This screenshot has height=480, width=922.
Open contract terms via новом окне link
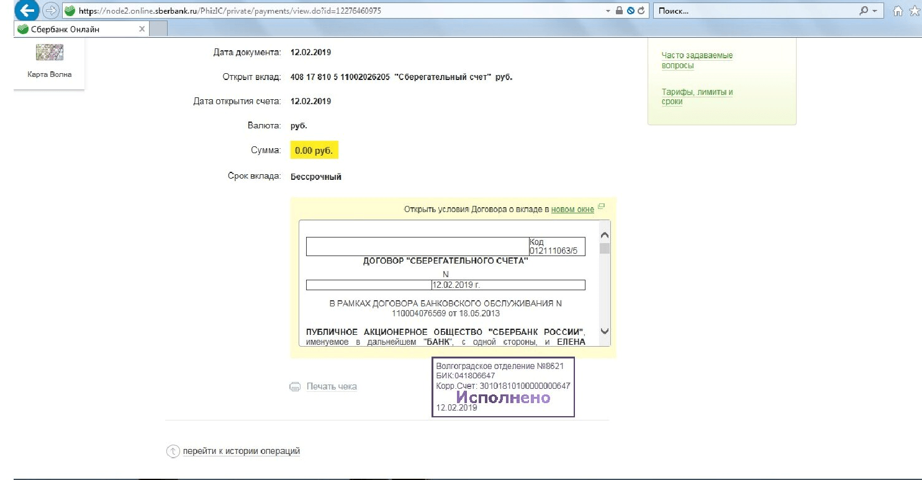(572, 210)
